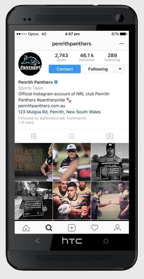Screen dimensions: 144x279
Task: Tap the HTC back arrow key
Action: 37,241
